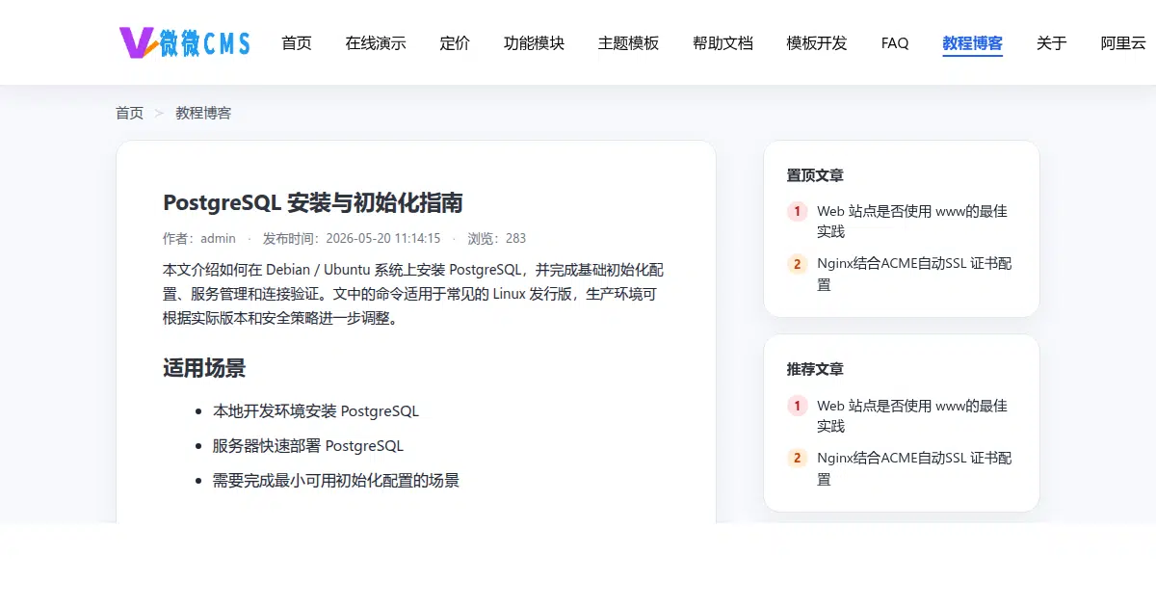
Task: Open the Nginx结合ACME article under 推荐文章
Action: click(x=914, y=468)
